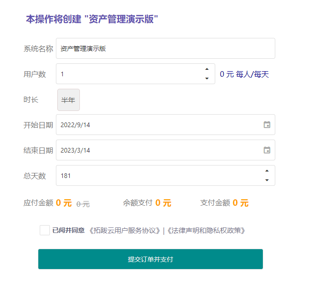309x294 pixels.
Task: Open calendar picker for 开始日期
Action: [x=267, y=125]
